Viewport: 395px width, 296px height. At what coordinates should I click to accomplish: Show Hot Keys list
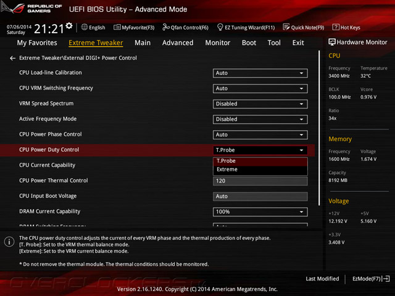click(x=346, y=27)
